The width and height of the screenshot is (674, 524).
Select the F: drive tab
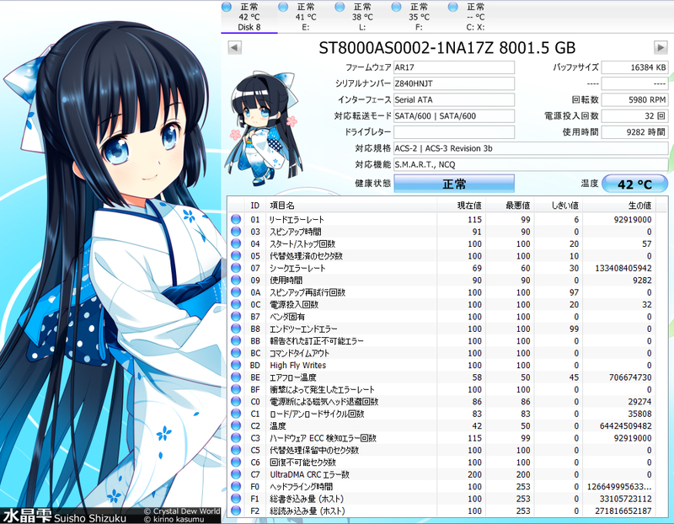[x=419, y=17]
